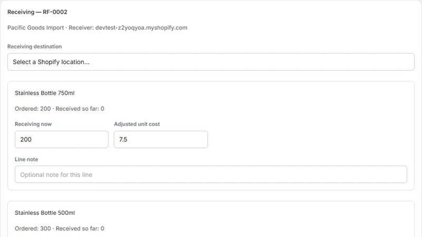Click the 'Line note' label
422x237 pixels.
tap(26, 160)
